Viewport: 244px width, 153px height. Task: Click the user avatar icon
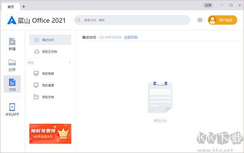click(x=212, y=20)
